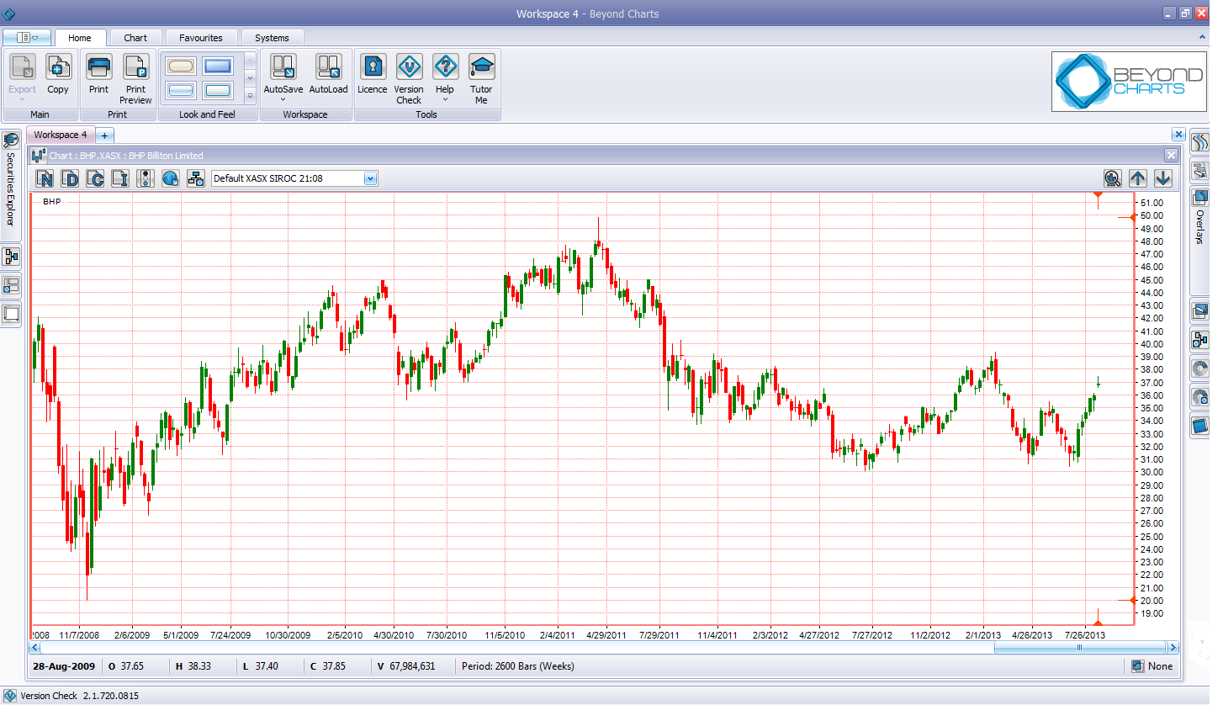Image resolution: width=1223 pixels, height=705 pixels.
Task: Expand the AutoSave dropdown menu
Action: pyautogui.click(x=283, y=99)
